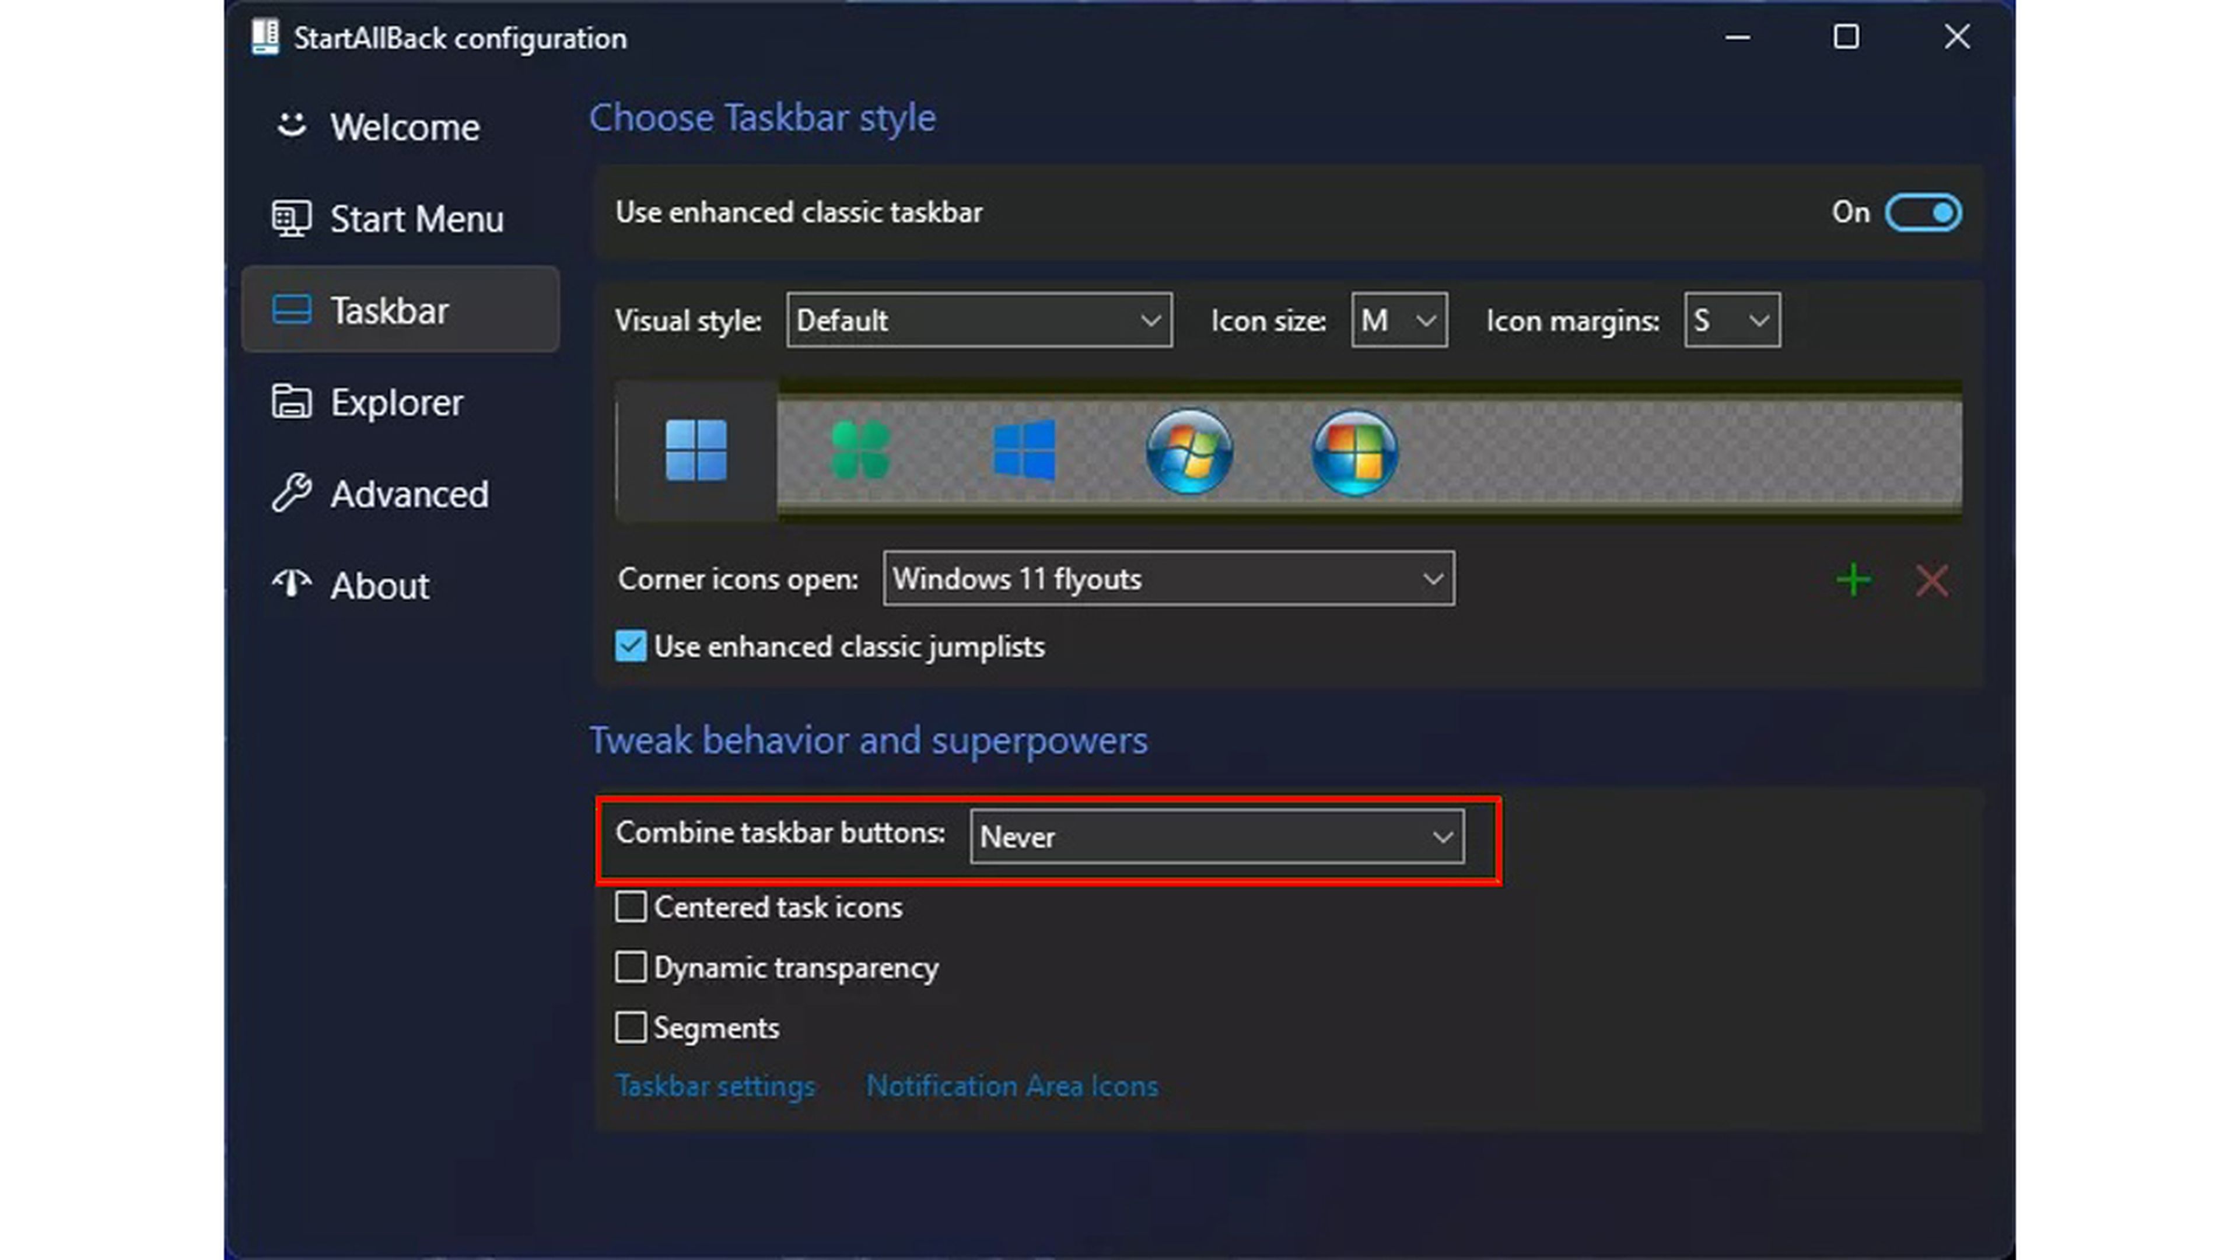This screenshot has height=1260, width=2240.
Task: Click the folder icon beside Explorer
Action: click(x=291, y=402)
